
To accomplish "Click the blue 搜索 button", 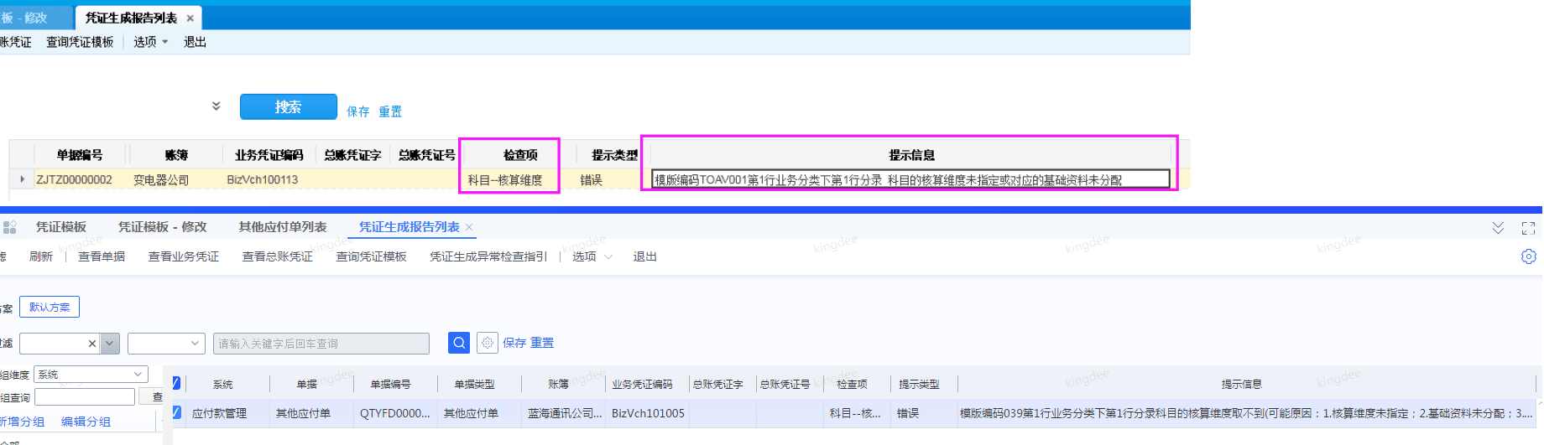I will click(x=288, y=106).
